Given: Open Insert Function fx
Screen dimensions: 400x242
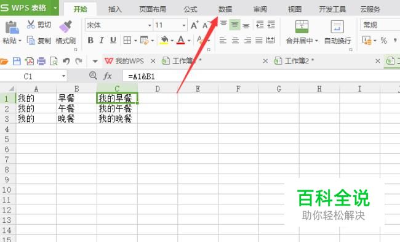Looking at the screenshot, I should pyautogui.click(x=108, y=76).
